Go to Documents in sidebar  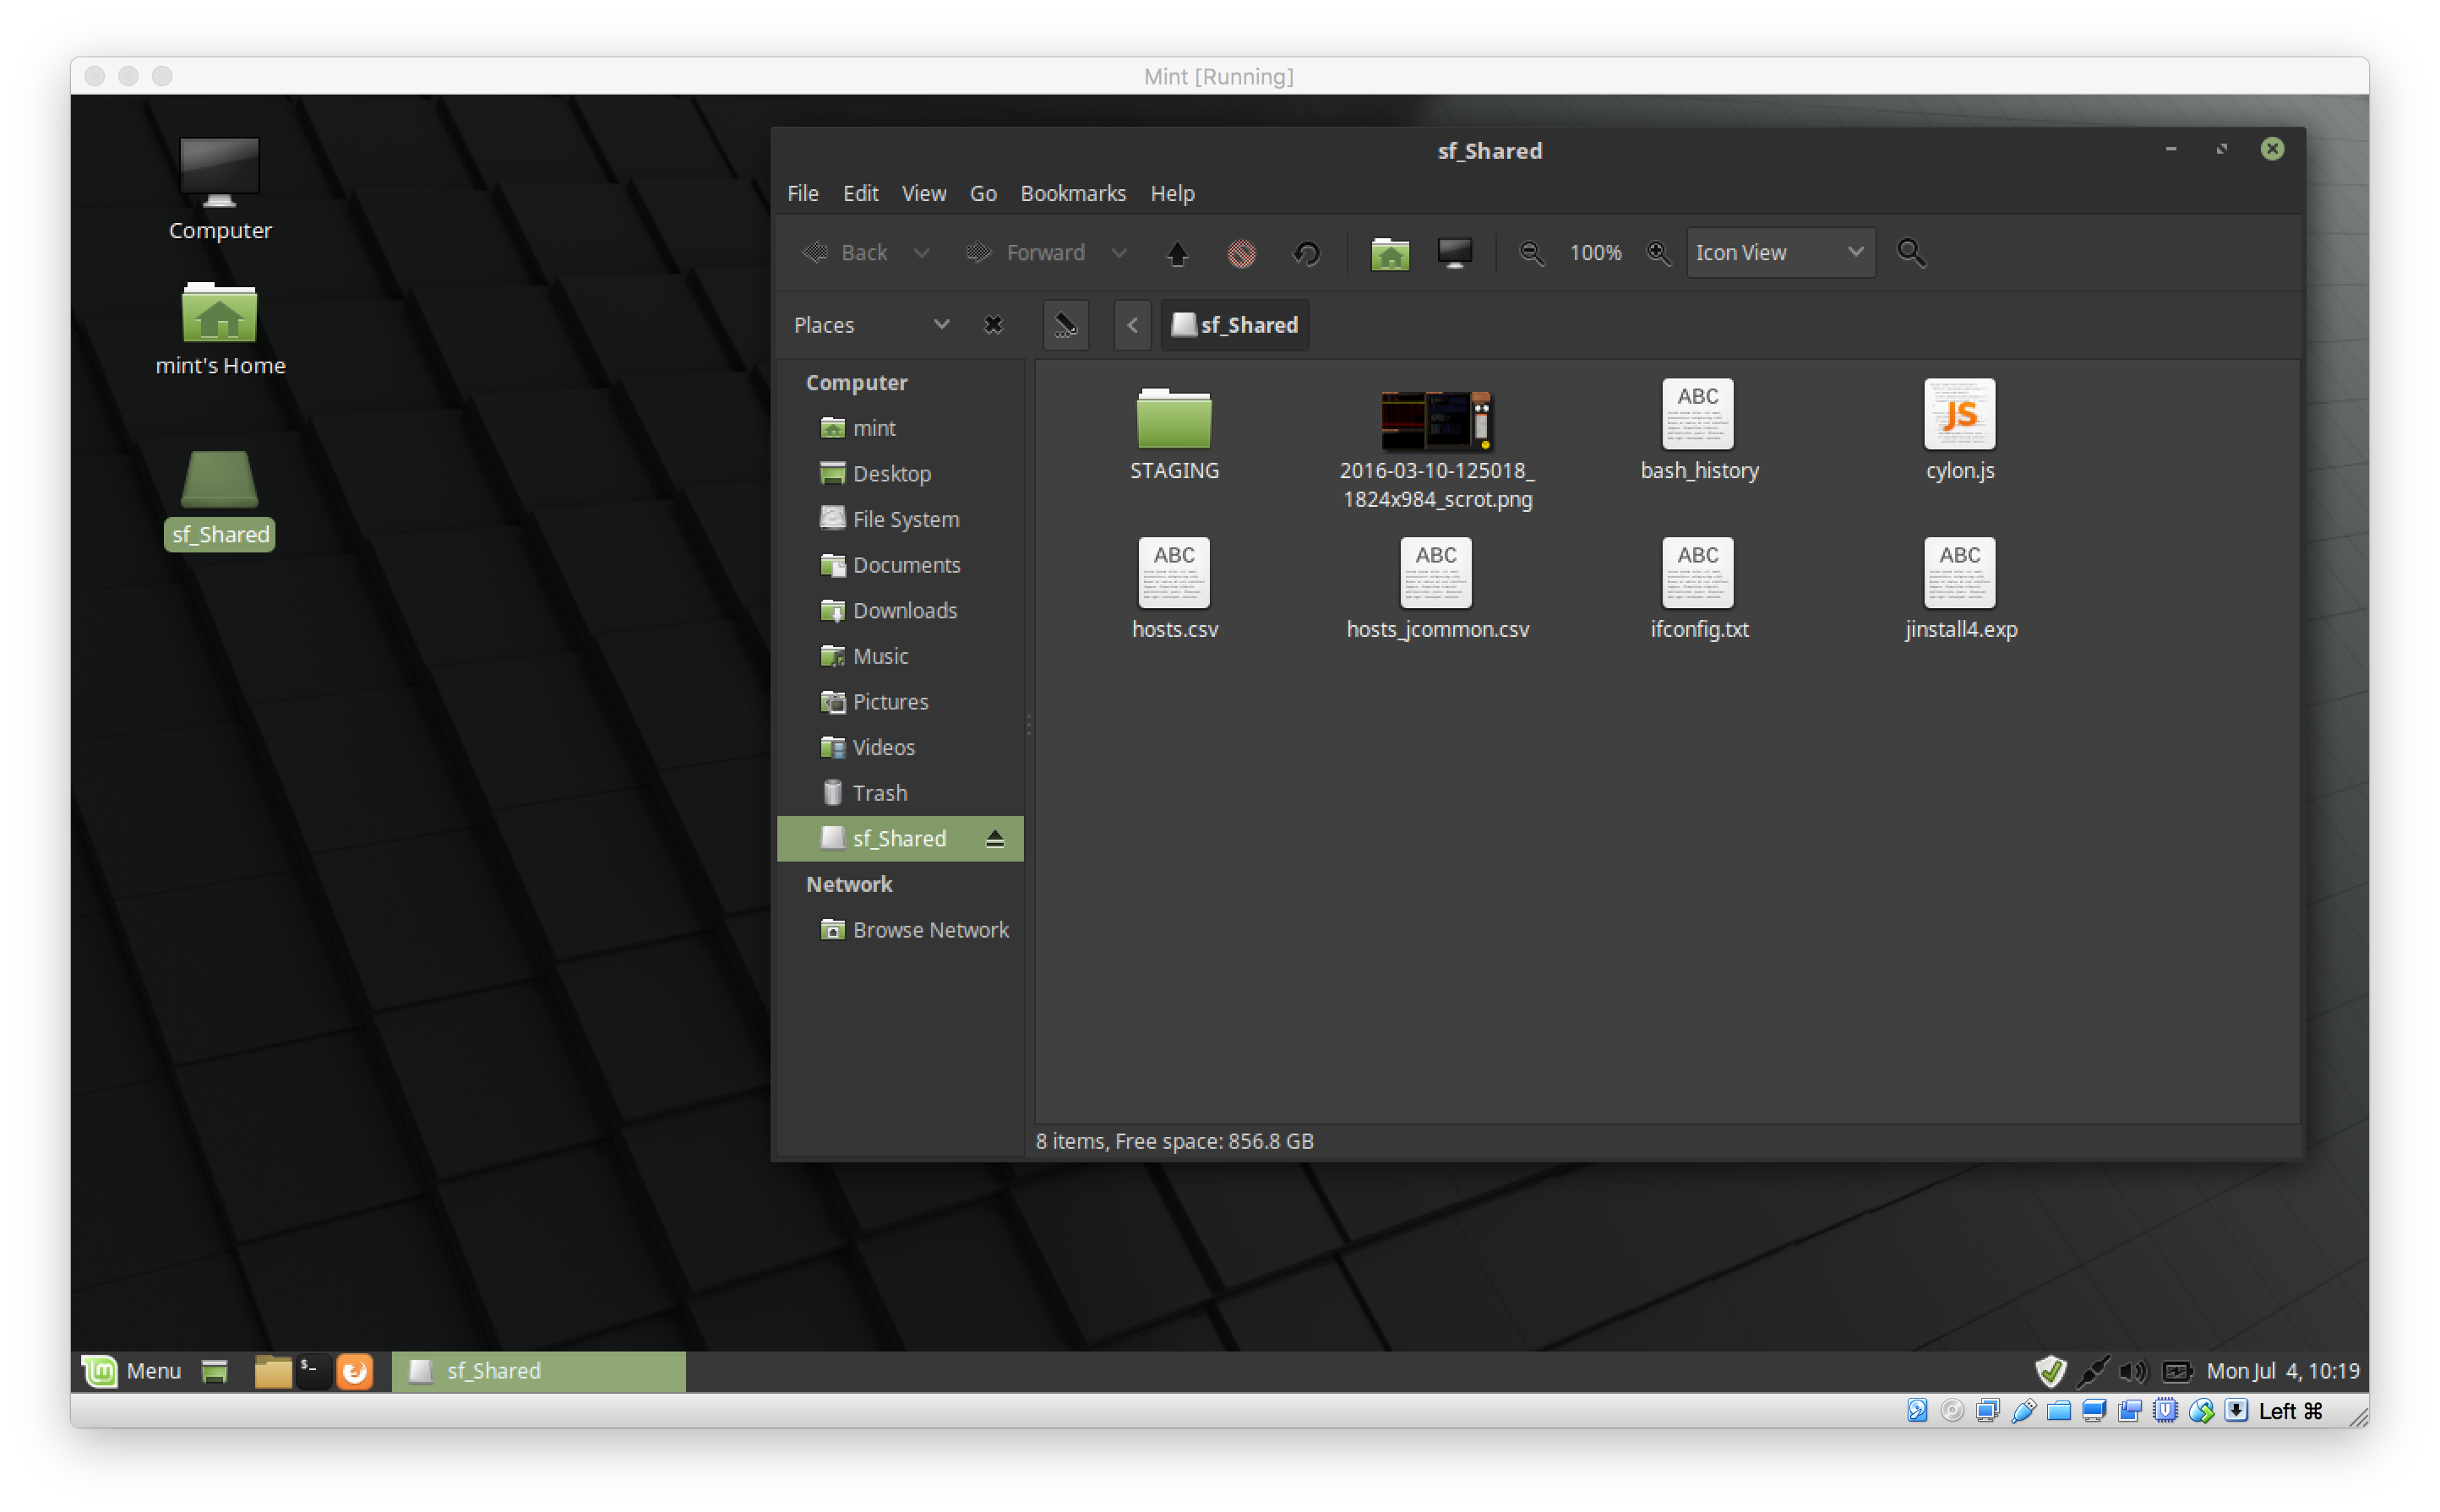900,565
